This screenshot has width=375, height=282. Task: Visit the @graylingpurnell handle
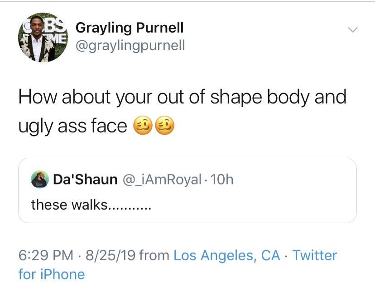[130, 46]
